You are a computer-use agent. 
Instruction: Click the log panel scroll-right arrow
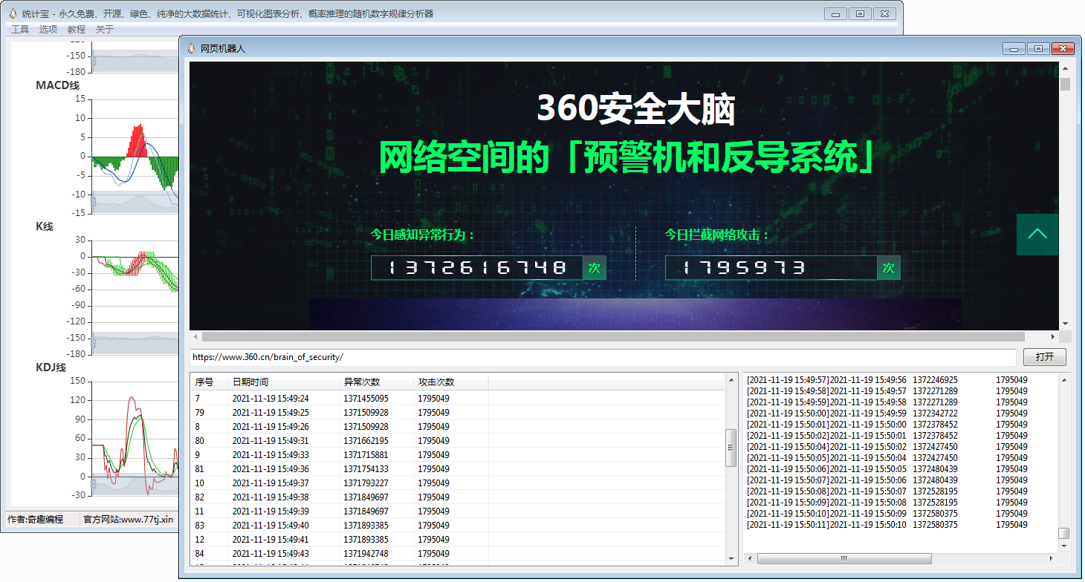pos(1051,558)
